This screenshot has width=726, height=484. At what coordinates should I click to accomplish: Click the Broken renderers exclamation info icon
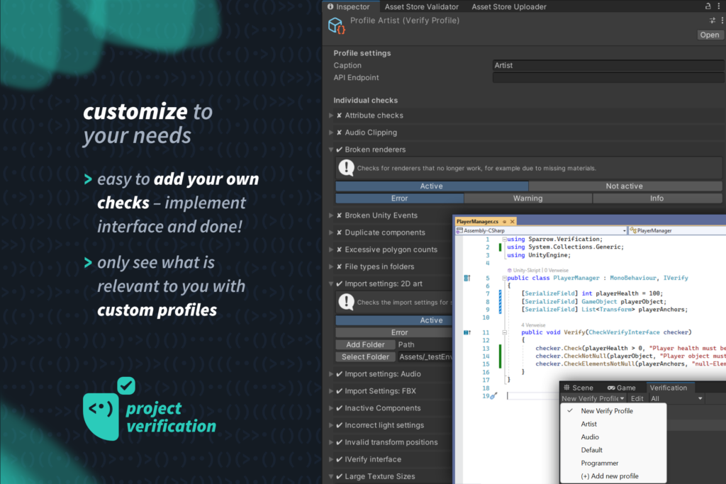point(345,168)
